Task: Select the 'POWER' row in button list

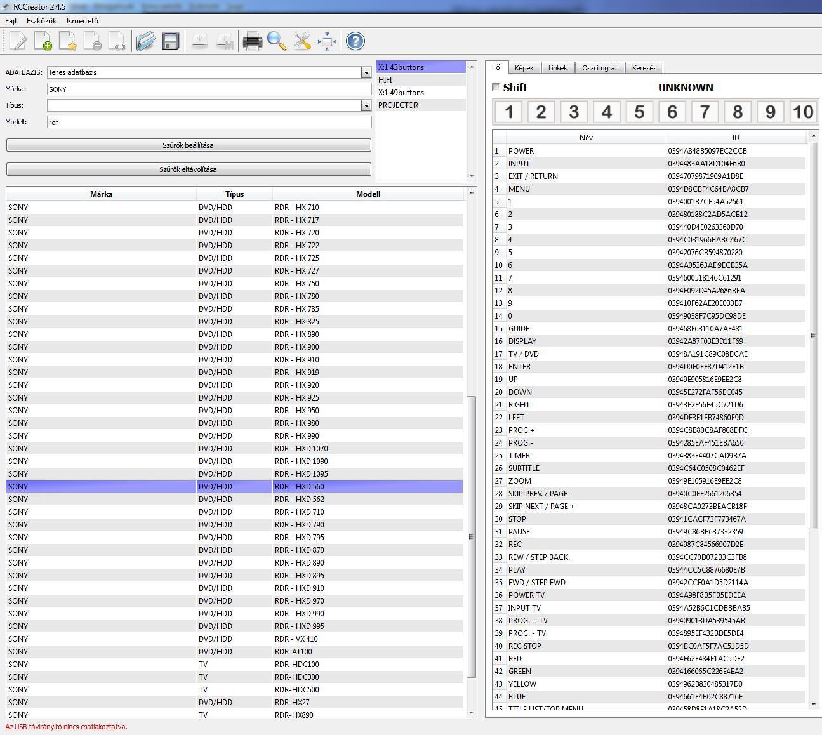Action: click(649, 151)
